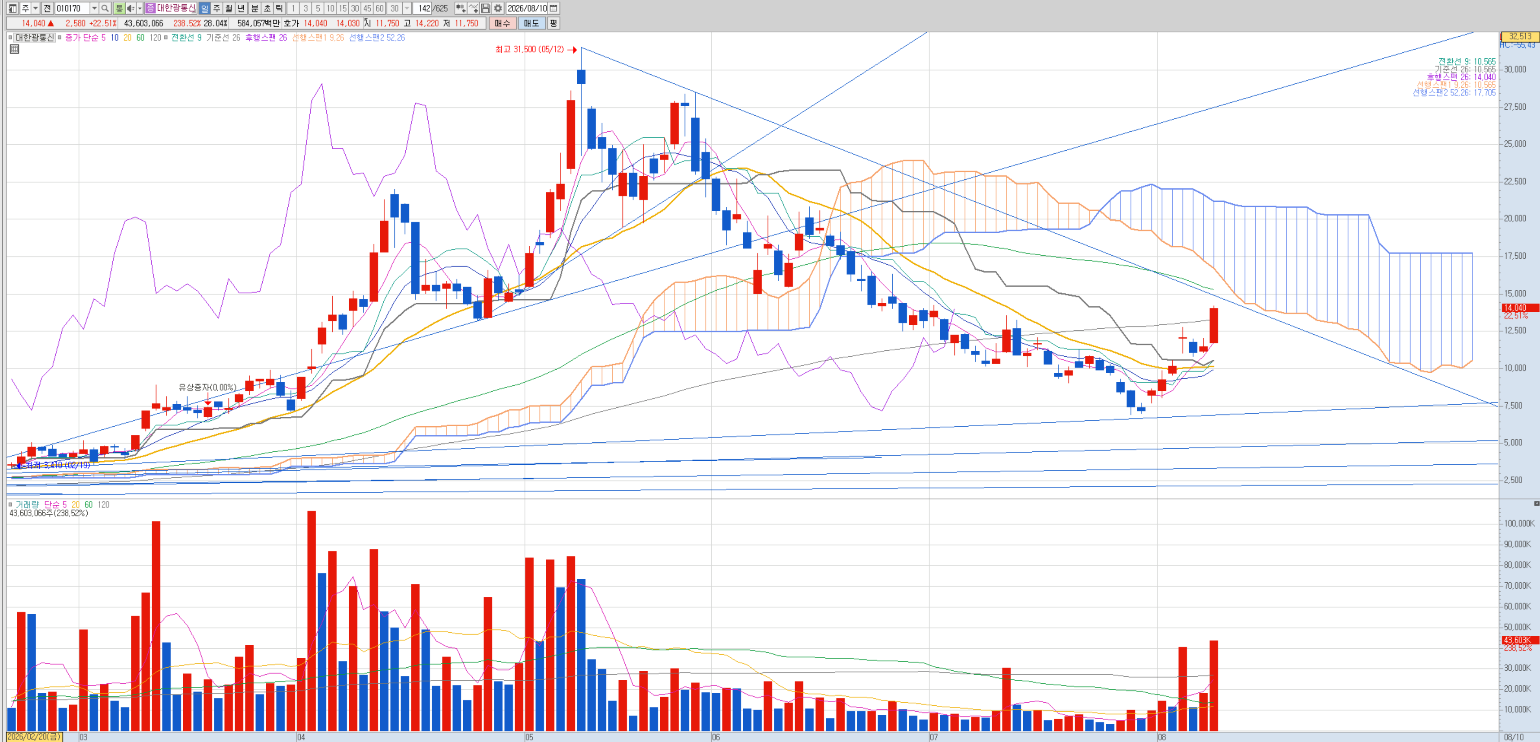The width and height of the screenshot is (1540, 742).
Task: Select the 3 interval preset
Action: tap(305, 8)
